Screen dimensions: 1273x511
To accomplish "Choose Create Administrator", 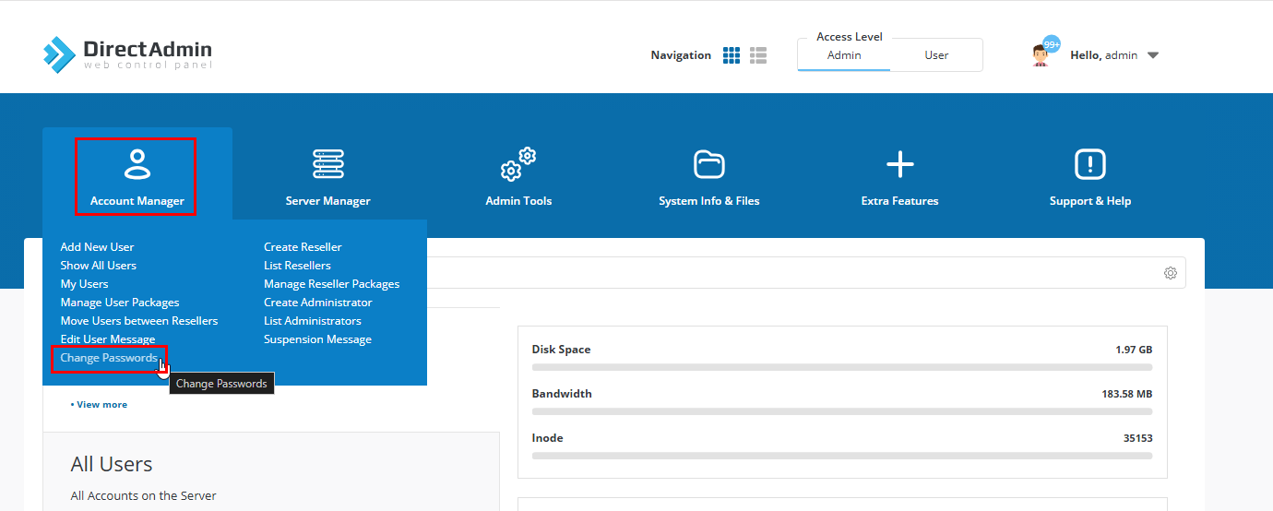I will pyautogui.click(x=318, y=303).
